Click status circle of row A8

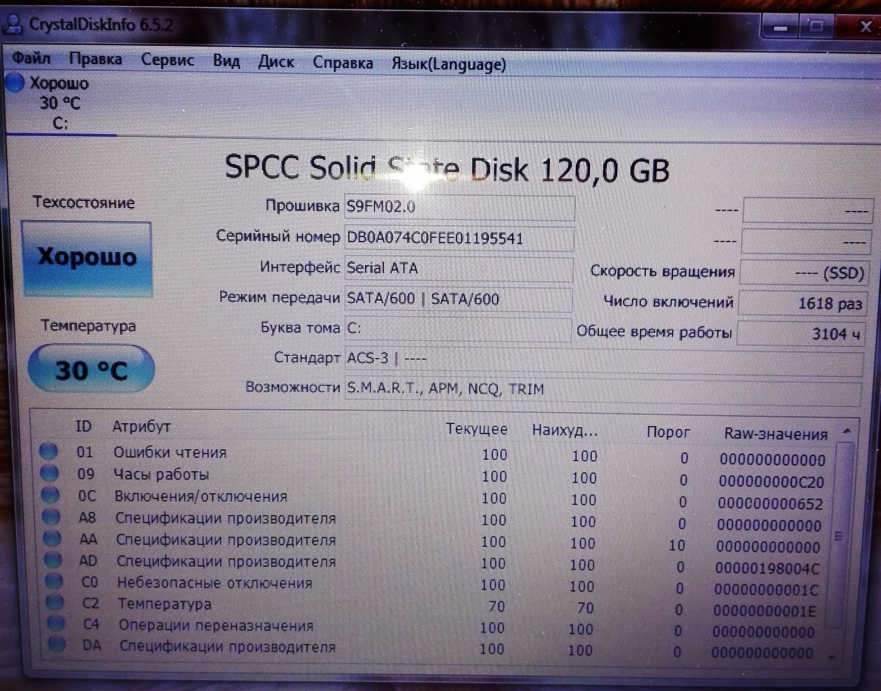[51, 516]
